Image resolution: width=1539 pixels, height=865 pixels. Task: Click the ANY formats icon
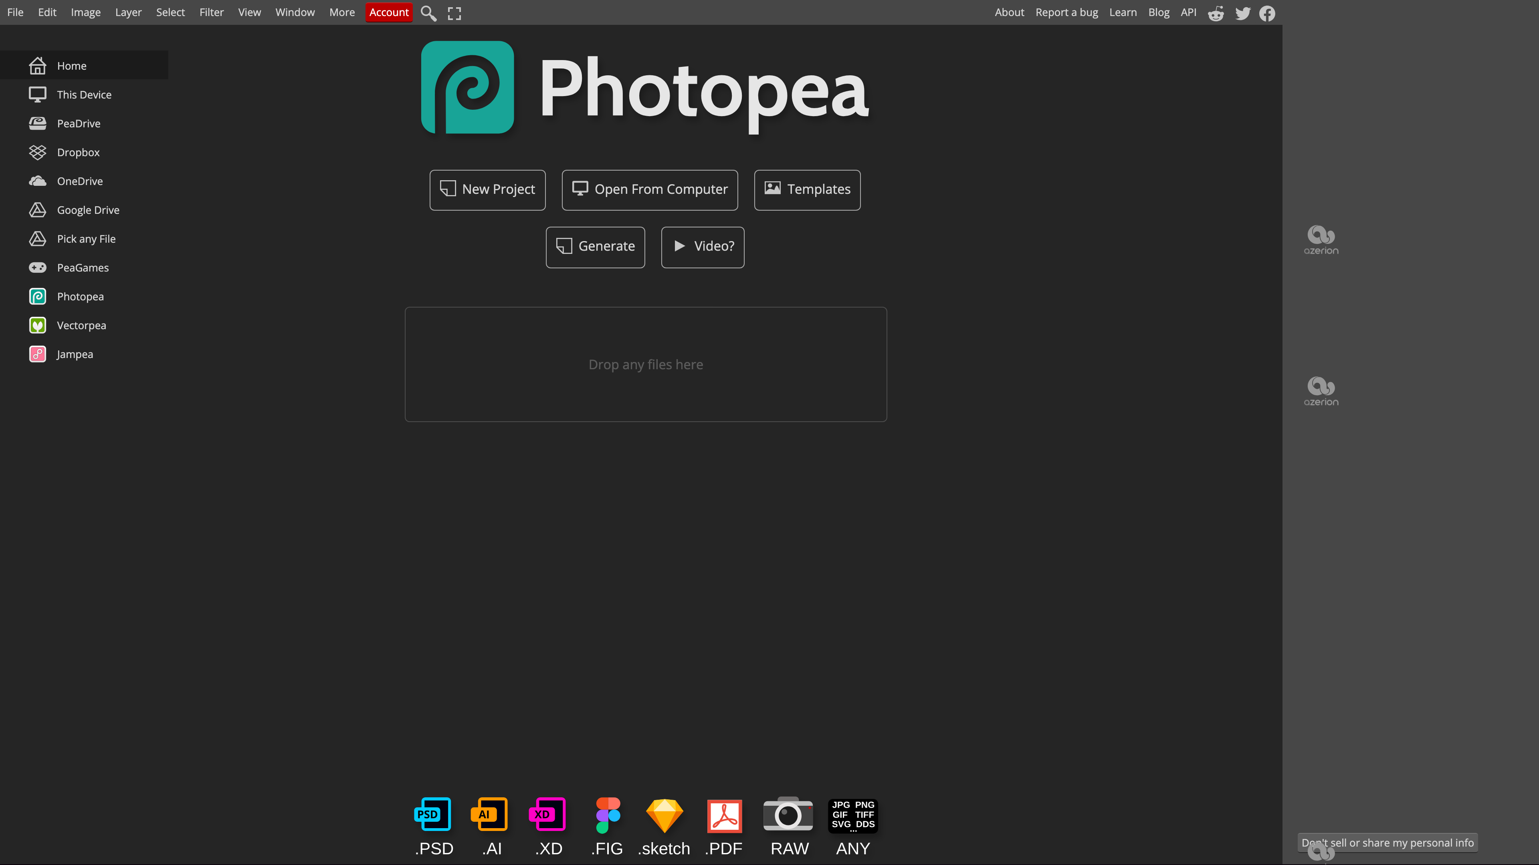853,815
